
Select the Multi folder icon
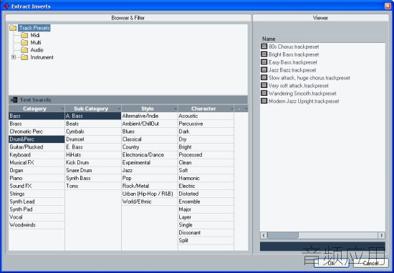(24, 43)
